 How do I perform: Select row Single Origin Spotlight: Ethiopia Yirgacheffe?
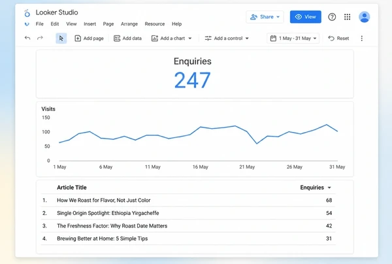188,213
